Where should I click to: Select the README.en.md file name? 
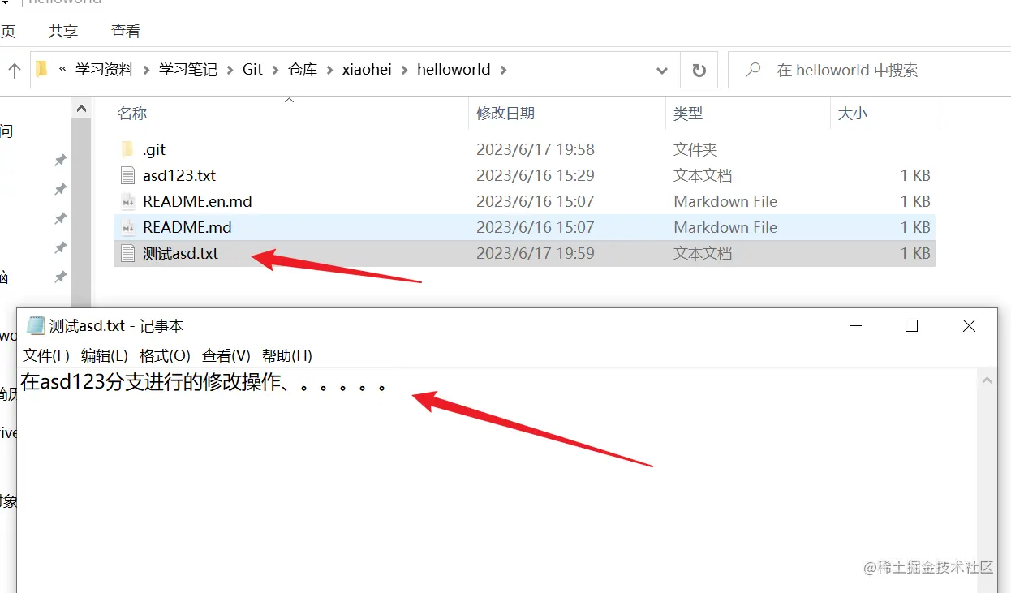point(197,201)
